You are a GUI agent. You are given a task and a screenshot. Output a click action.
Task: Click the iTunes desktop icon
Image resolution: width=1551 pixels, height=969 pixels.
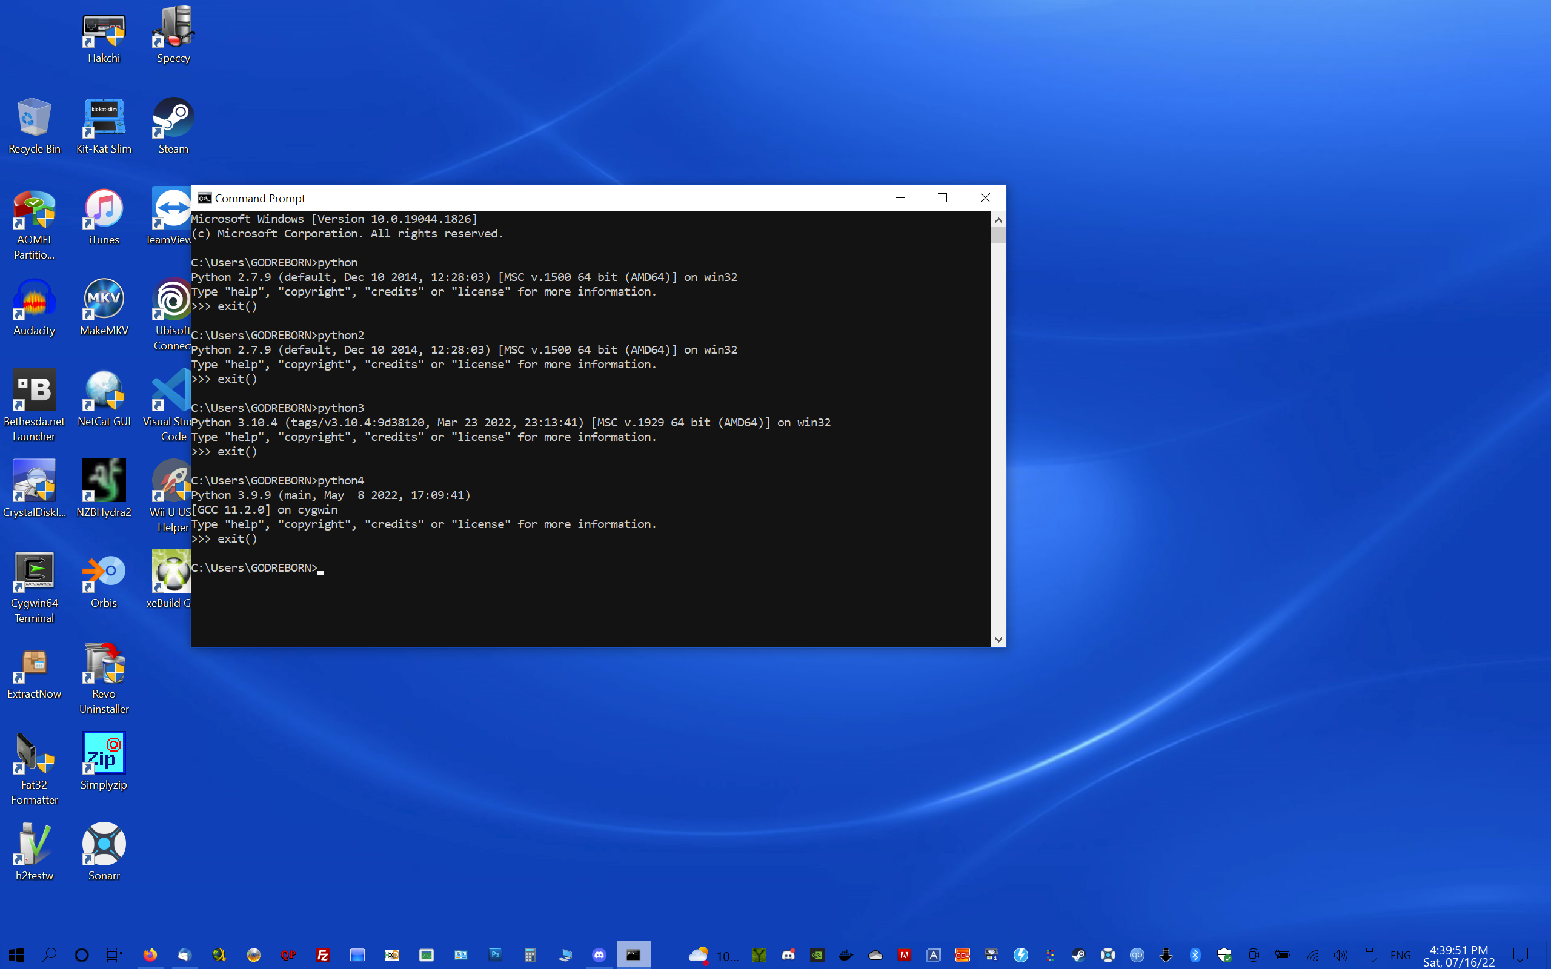[104, 217]
